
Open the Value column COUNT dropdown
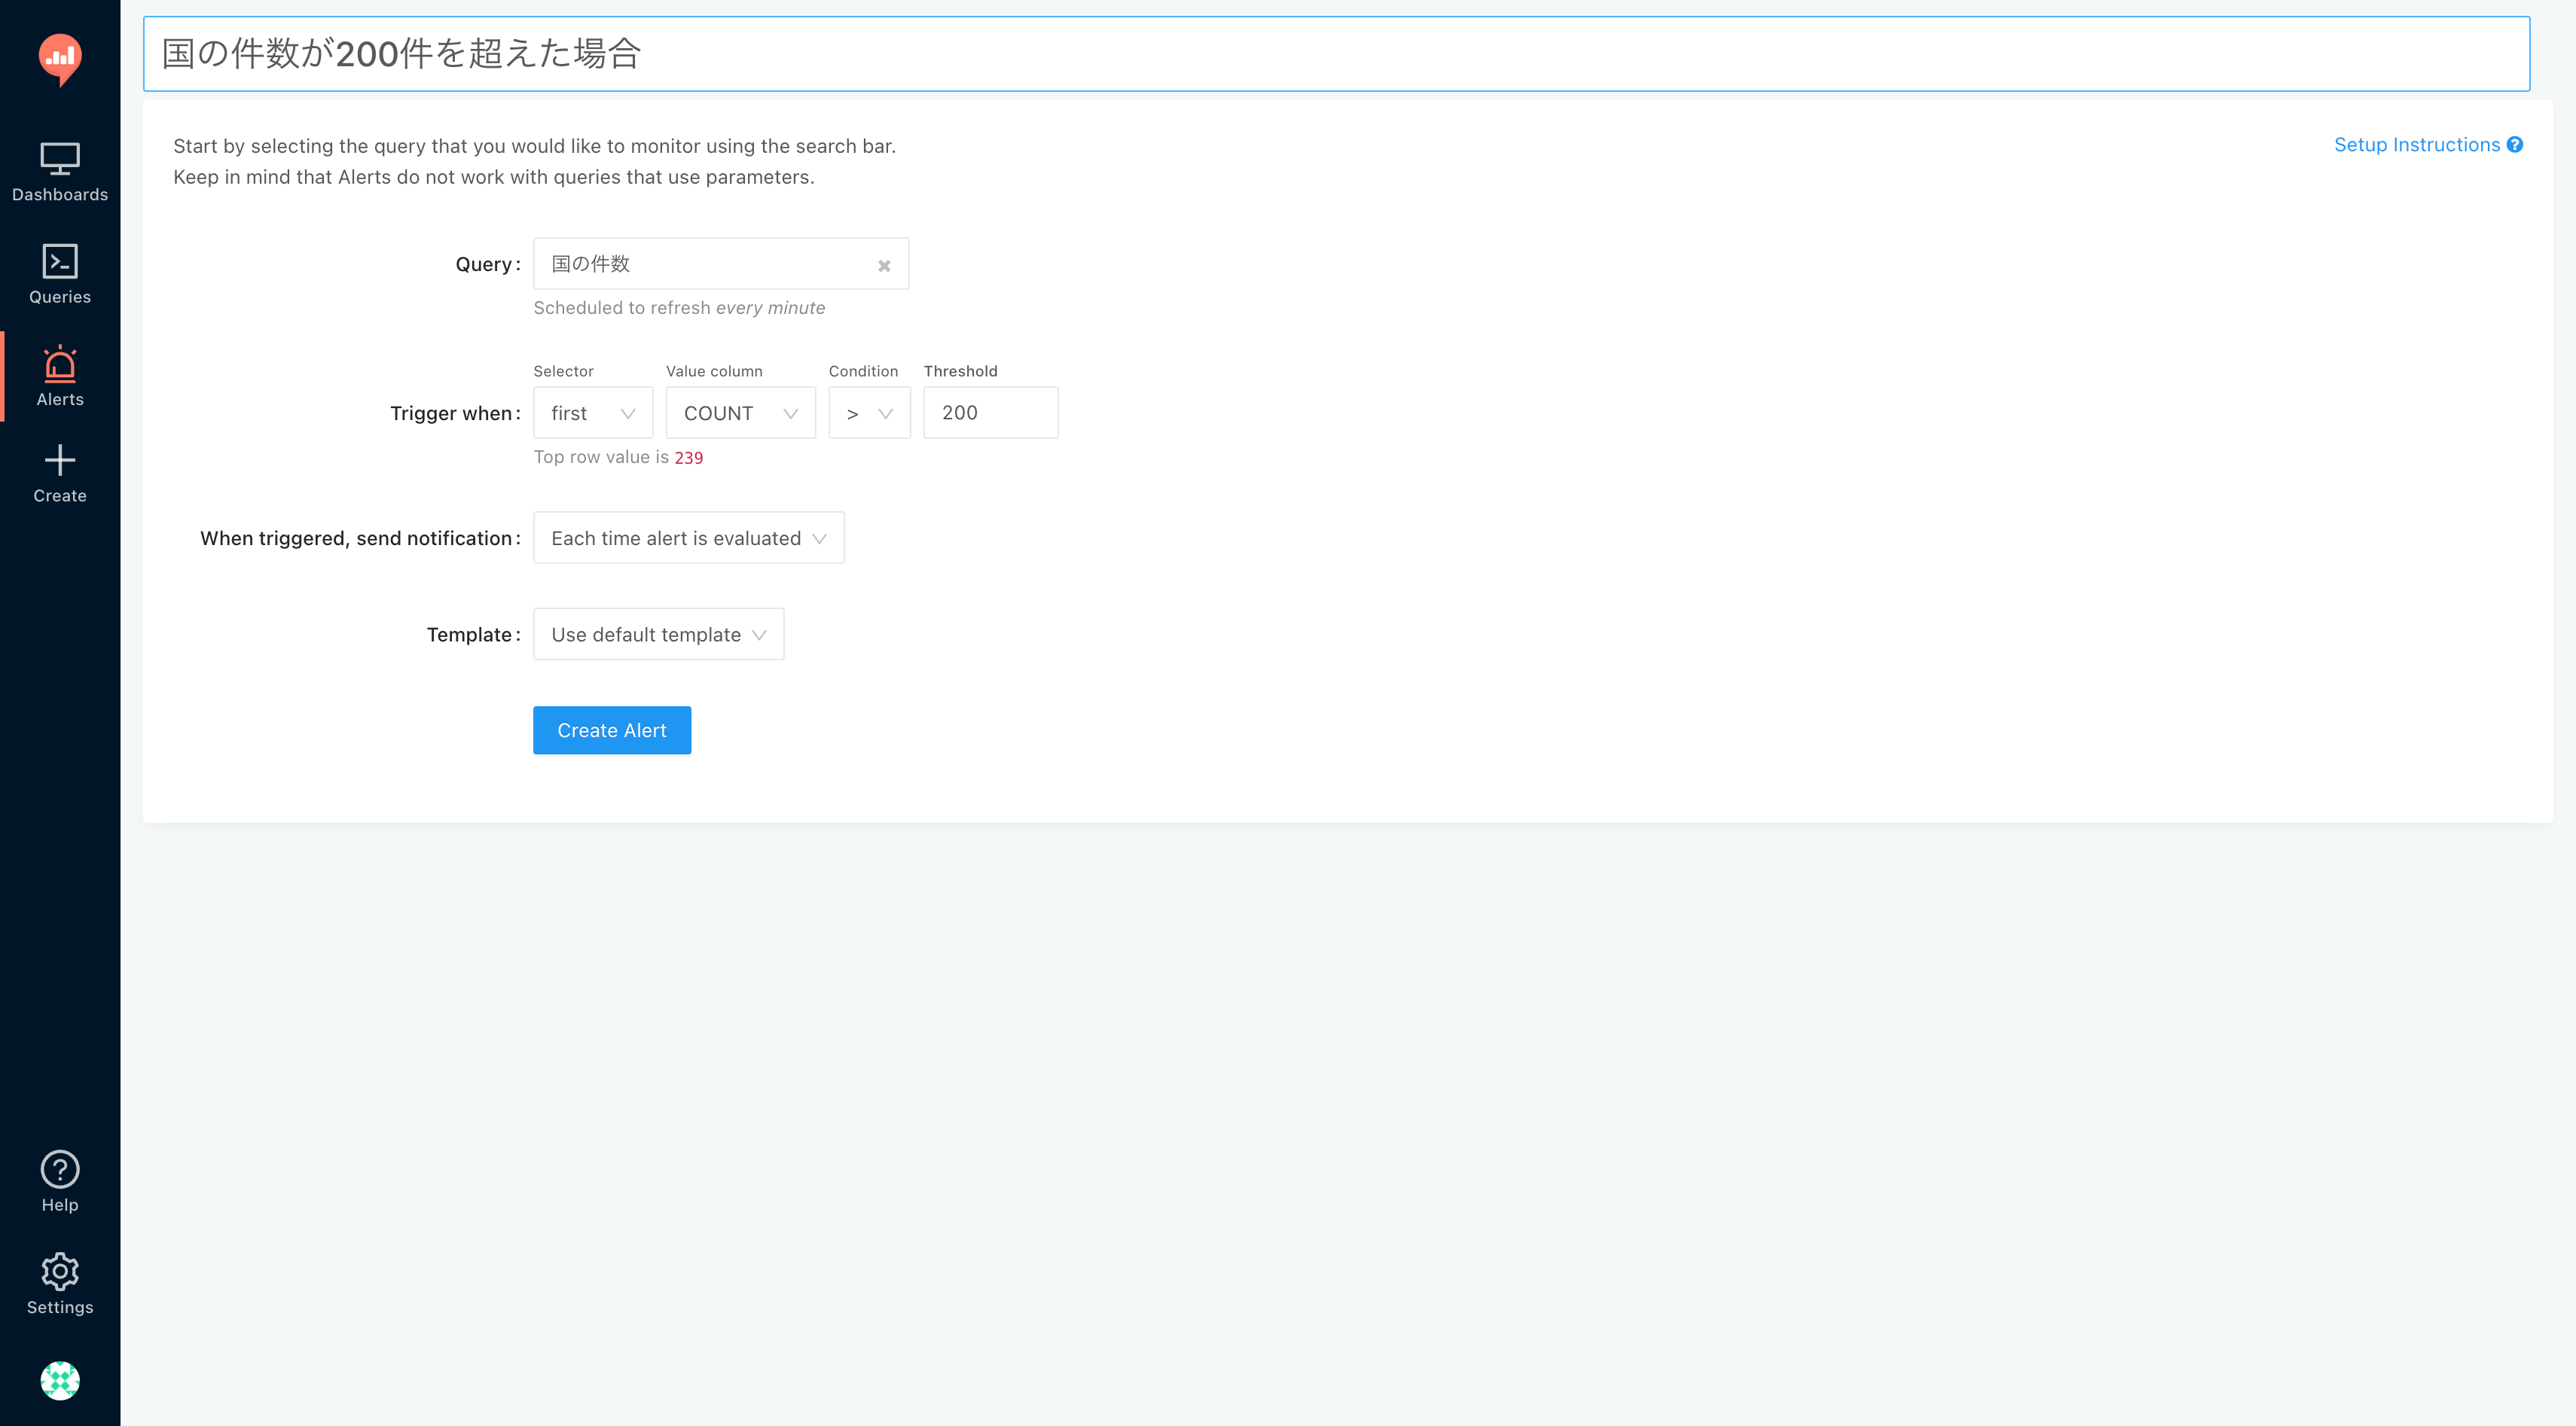click(740, 413)
